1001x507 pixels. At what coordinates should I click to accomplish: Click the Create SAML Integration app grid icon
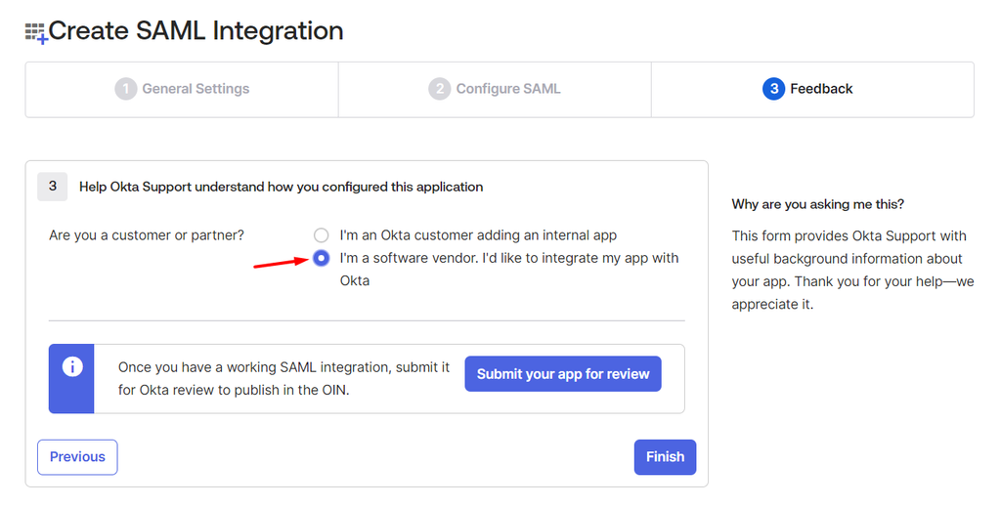coord(36,32)
